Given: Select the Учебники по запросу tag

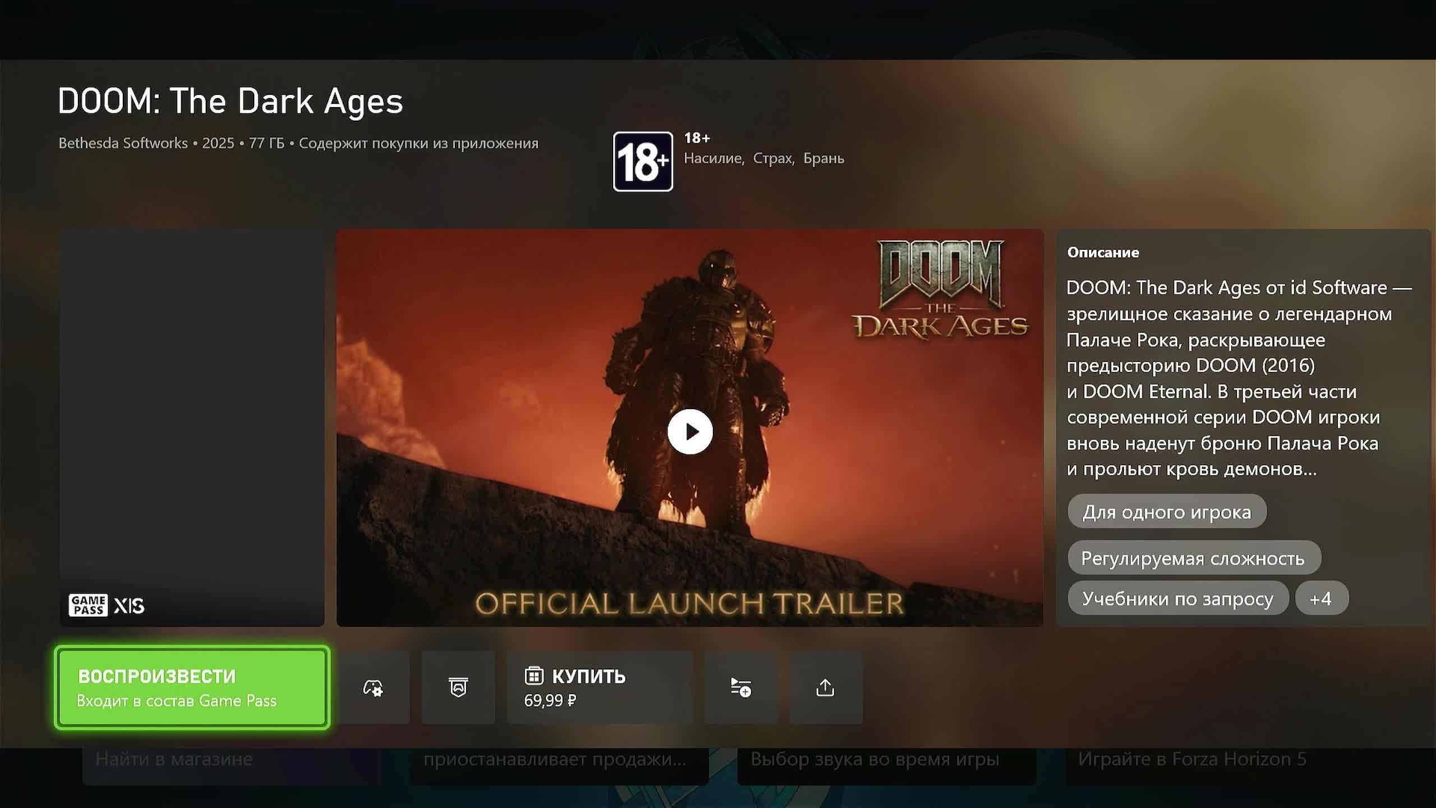Looking at the screenshot, I should click(1177, 598).
